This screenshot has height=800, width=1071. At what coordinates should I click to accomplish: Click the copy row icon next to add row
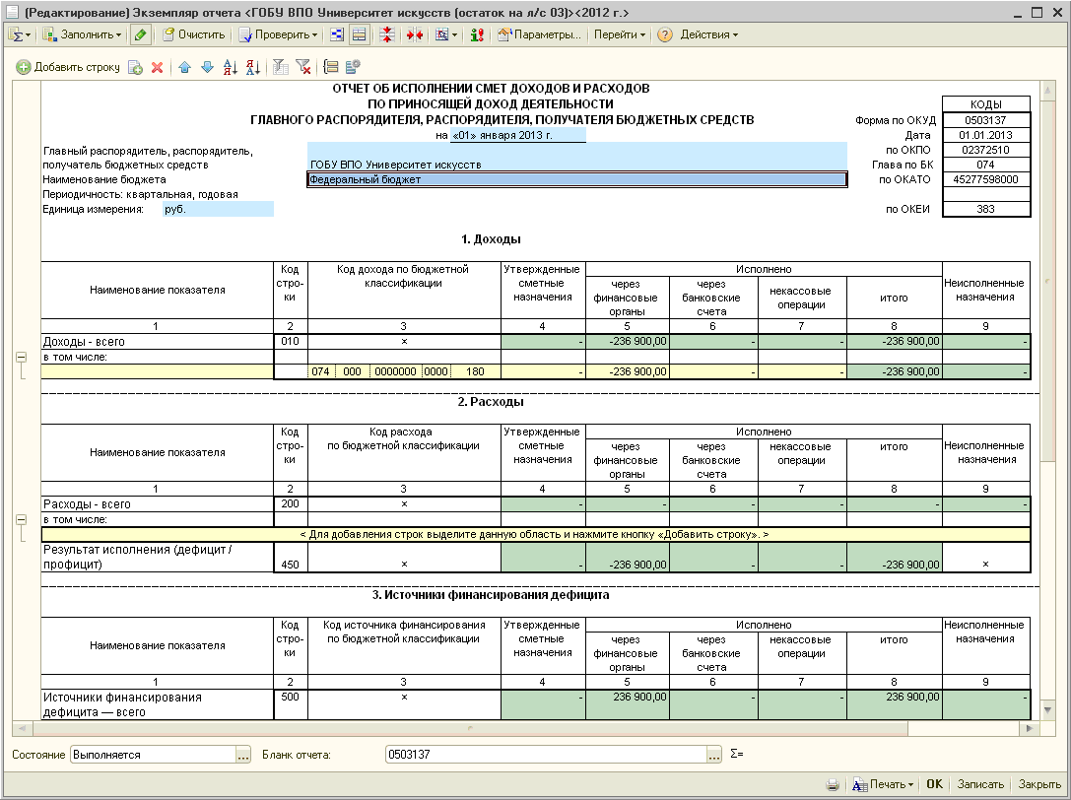[x=136, y=67]
